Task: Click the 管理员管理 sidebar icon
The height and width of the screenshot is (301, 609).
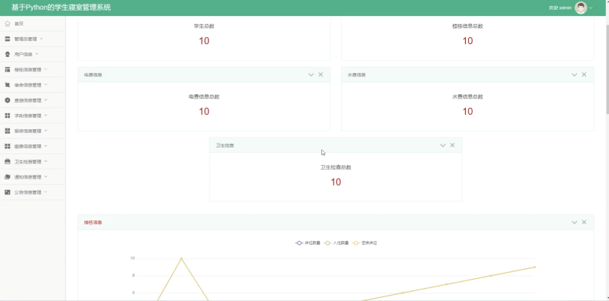Action: tap(8, 39)
